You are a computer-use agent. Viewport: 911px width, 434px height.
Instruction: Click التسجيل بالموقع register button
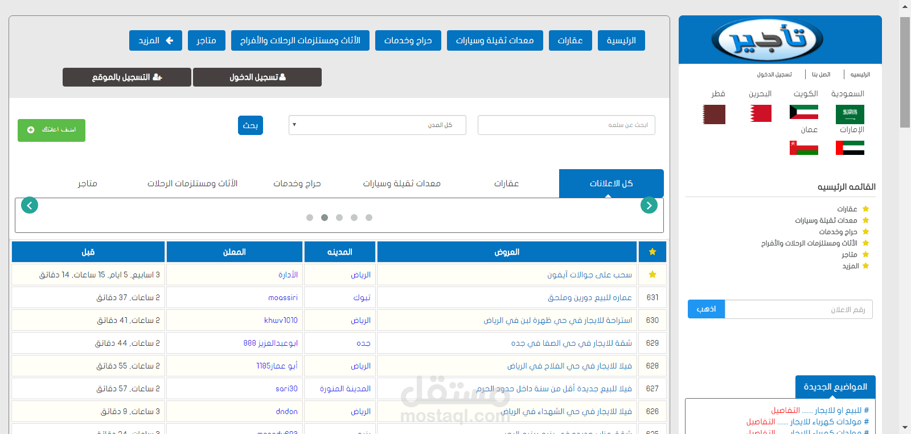point(127,77)
